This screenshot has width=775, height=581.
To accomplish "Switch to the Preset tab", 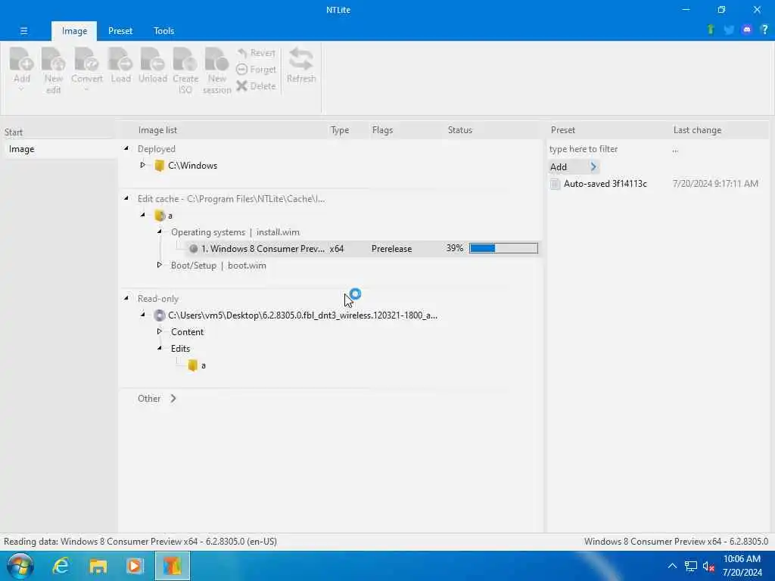I will [x=120, y=30].
